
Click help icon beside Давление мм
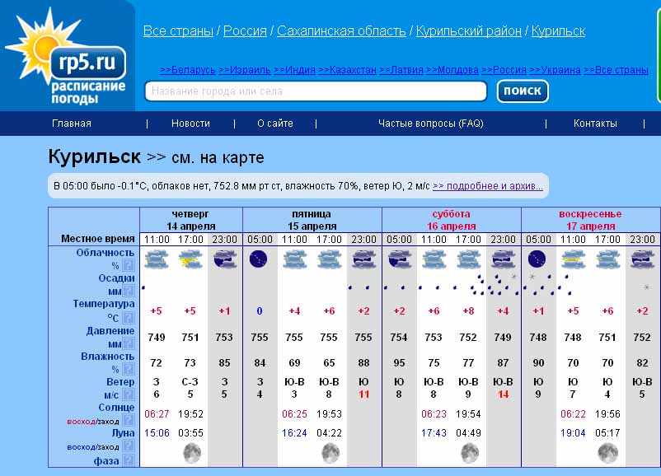tap(129, 343)
